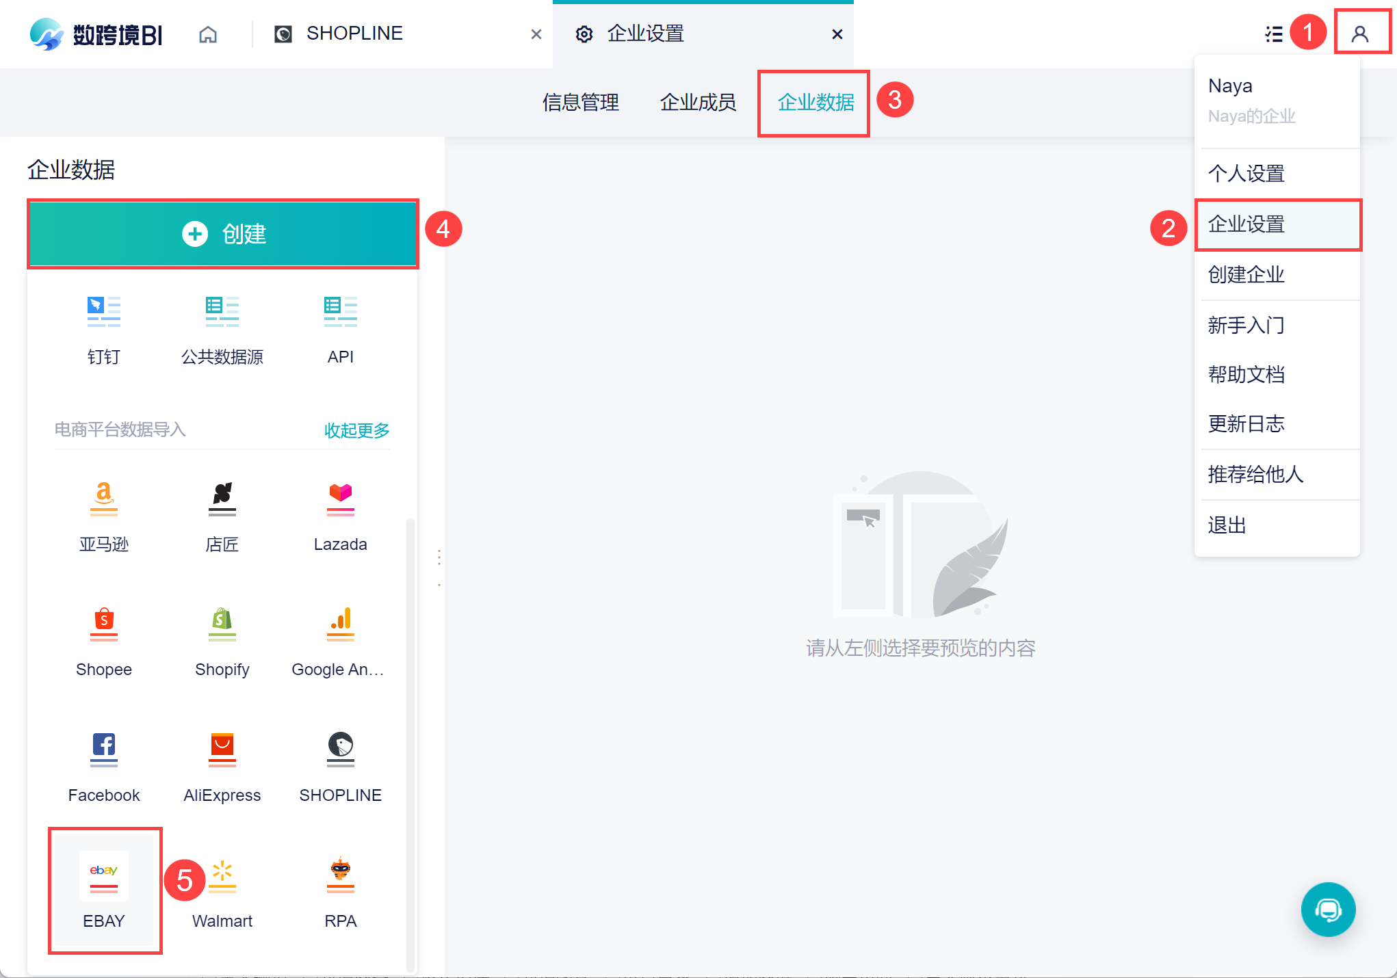Viewport: 1397px width, 978px height.
Task: Close the SHOPLINE tab
Action: [x=536, y=34]
